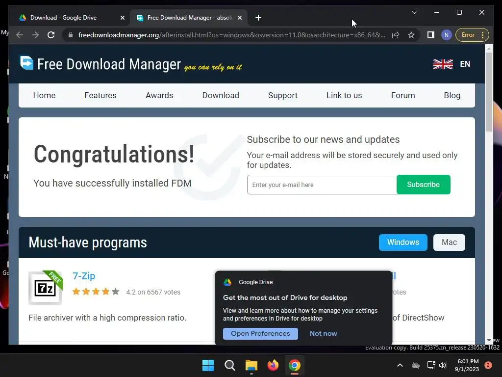Open Link to us page
502x377 pixels.
coord(344,95)
